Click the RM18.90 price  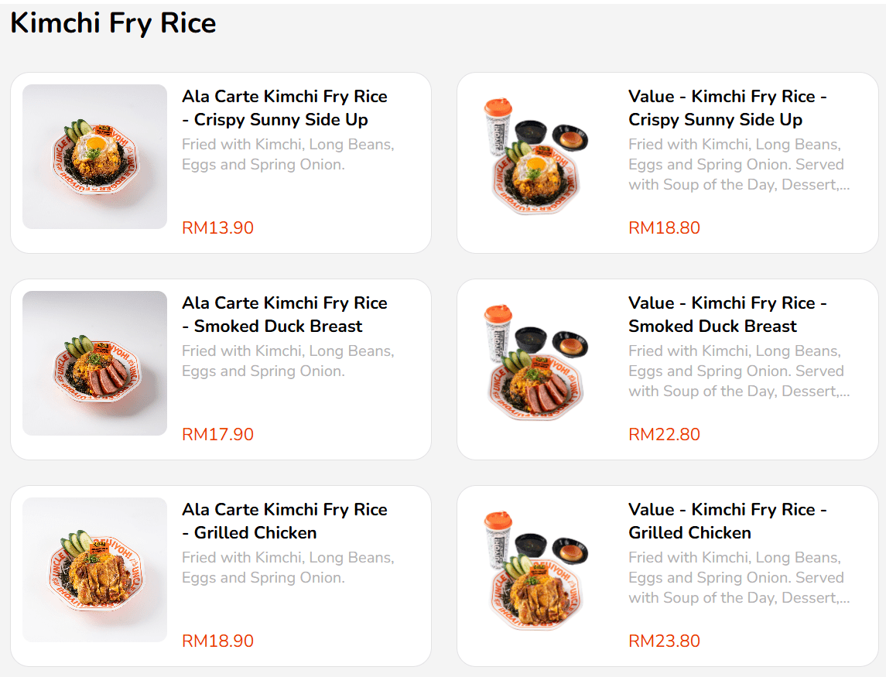(x=217, y=641)
